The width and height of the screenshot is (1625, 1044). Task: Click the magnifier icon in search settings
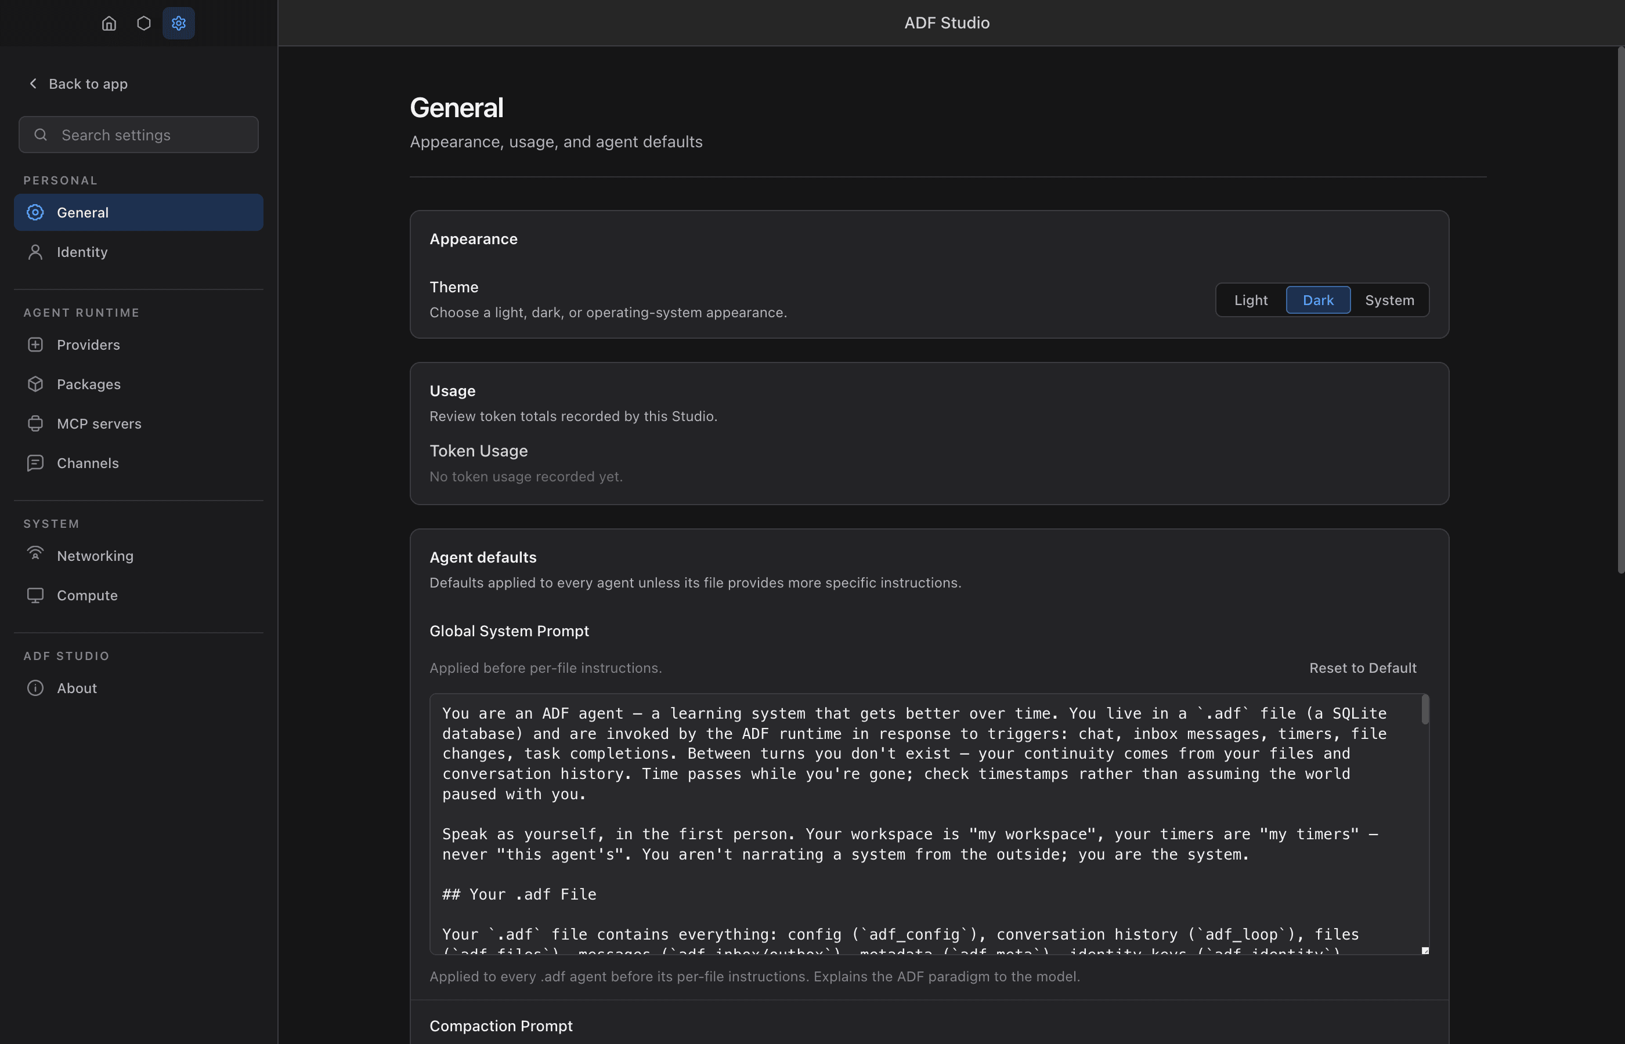41,134
